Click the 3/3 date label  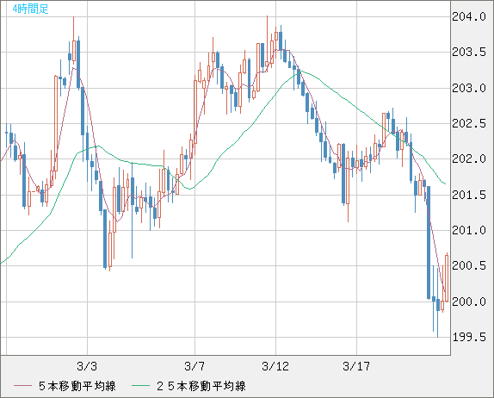pos(87,366)
